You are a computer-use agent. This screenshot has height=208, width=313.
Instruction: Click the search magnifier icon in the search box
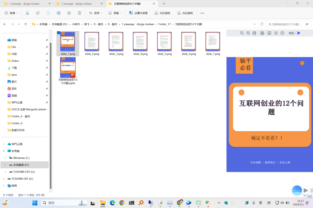[x=307, y=24]
